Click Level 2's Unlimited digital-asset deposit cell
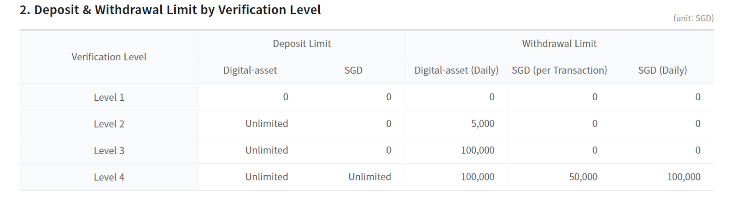 click(x=267, y=124)
